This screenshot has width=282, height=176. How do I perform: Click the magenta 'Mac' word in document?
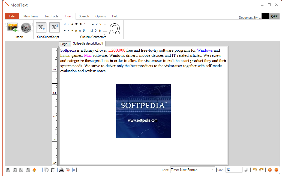[x=88, y=55]
